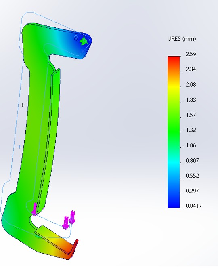Click the blue plus marker on undeformed outline
218x271 pixels.
tap(19, 147)
